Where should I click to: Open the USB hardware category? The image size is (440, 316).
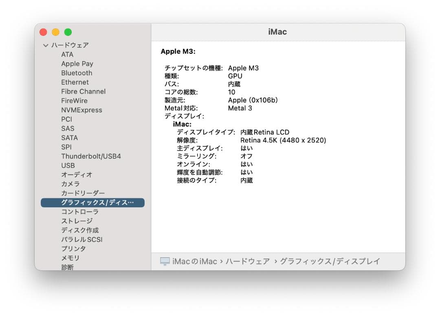coord(68,165)
